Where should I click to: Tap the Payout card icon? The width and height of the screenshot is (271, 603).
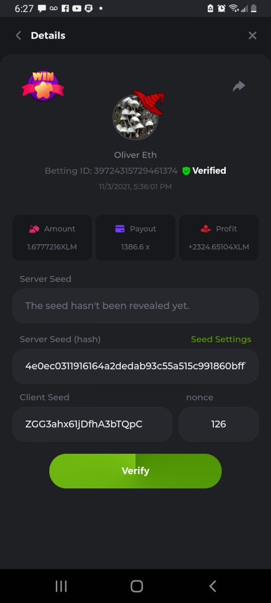(x=120, y=229)
